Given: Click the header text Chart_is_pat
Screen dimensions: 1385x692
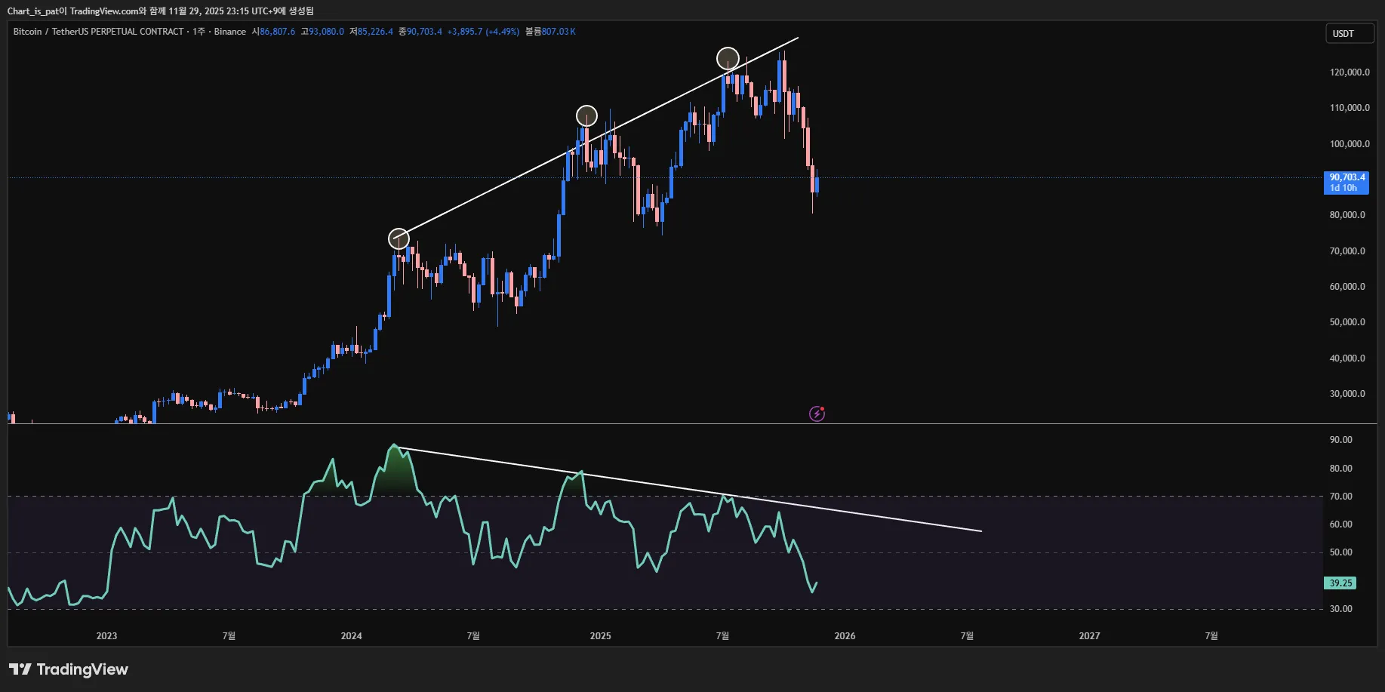Looking at the screenshot, I should (x=32, y=11).
